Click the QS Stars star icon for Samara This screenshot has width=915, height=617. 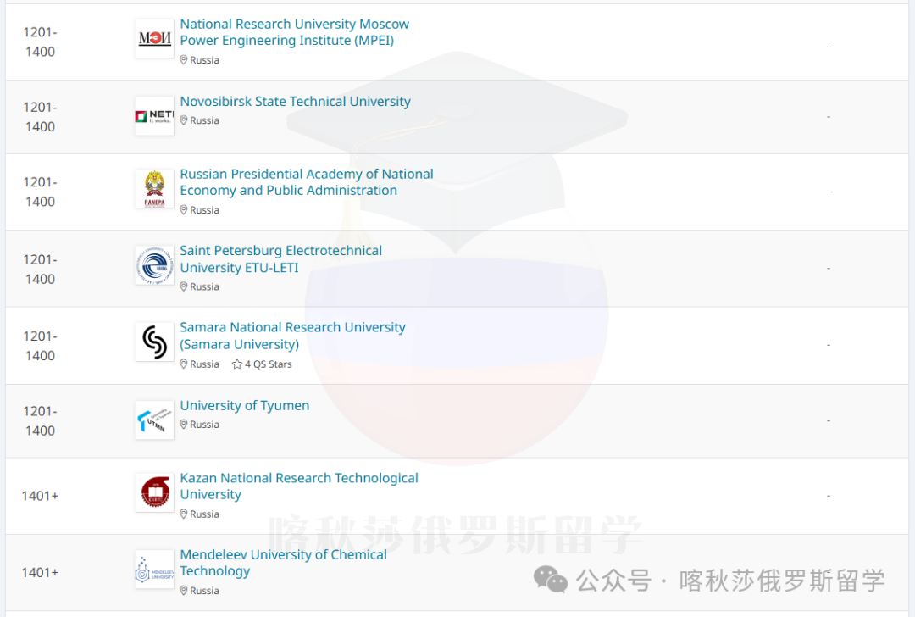tap(237, 364)
